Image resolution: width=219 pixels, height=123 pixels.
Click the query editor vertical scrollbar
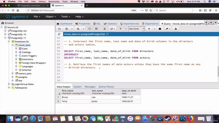tap(218, 71)
